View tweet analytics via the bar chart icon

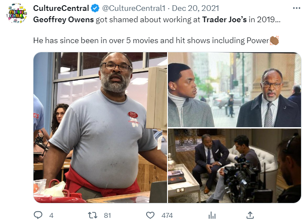[212, 215]
